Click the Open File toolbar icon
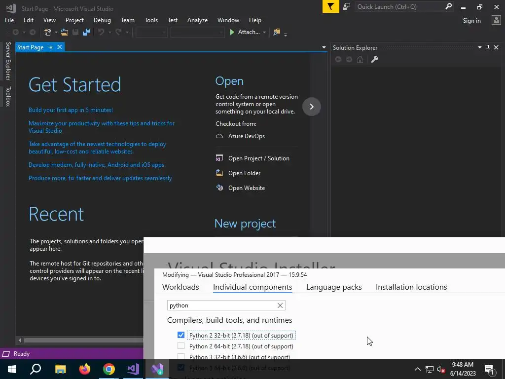The image size is (505, 379). point(65,32)
